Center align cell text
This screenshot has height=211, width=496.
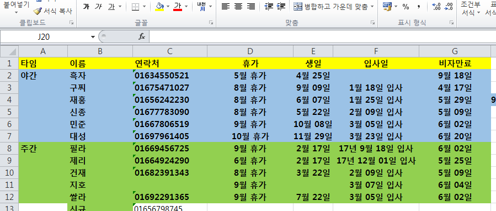point(238,6)
